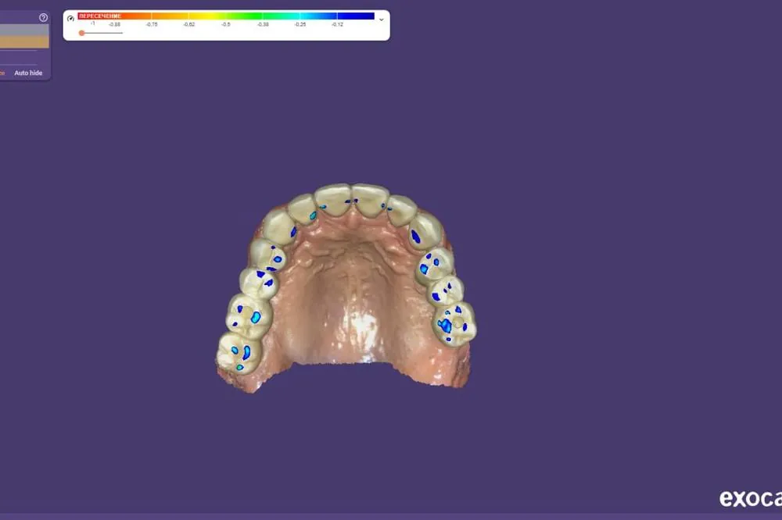Click the 3D upper jaw model
This screenshot has height=520, width=782.
[346, 288]
